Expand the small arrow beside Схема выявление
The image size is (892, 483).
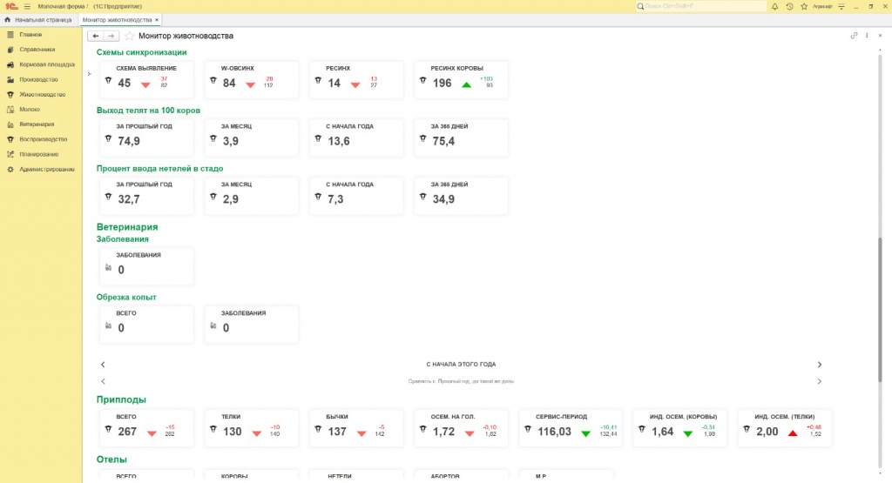89,74
